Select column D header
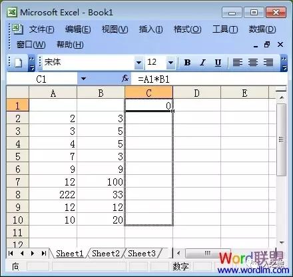Image resolution: width=293 pixels, height=277 pixels. [196, 93]
